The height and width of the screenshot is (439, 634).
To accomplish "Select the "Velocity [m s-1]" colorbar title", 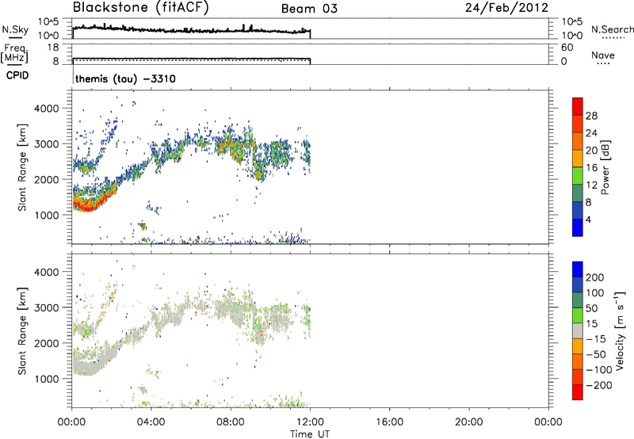I will pos(620,330).
